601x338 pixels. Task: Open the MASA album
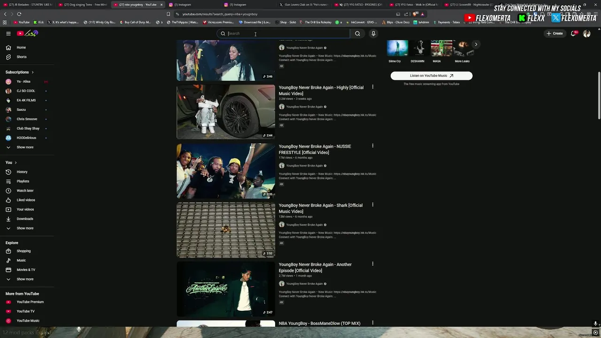click(440, 52)
